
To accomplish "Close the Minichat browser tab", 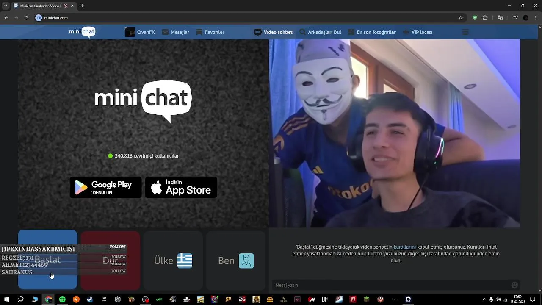I will point(72,6).
